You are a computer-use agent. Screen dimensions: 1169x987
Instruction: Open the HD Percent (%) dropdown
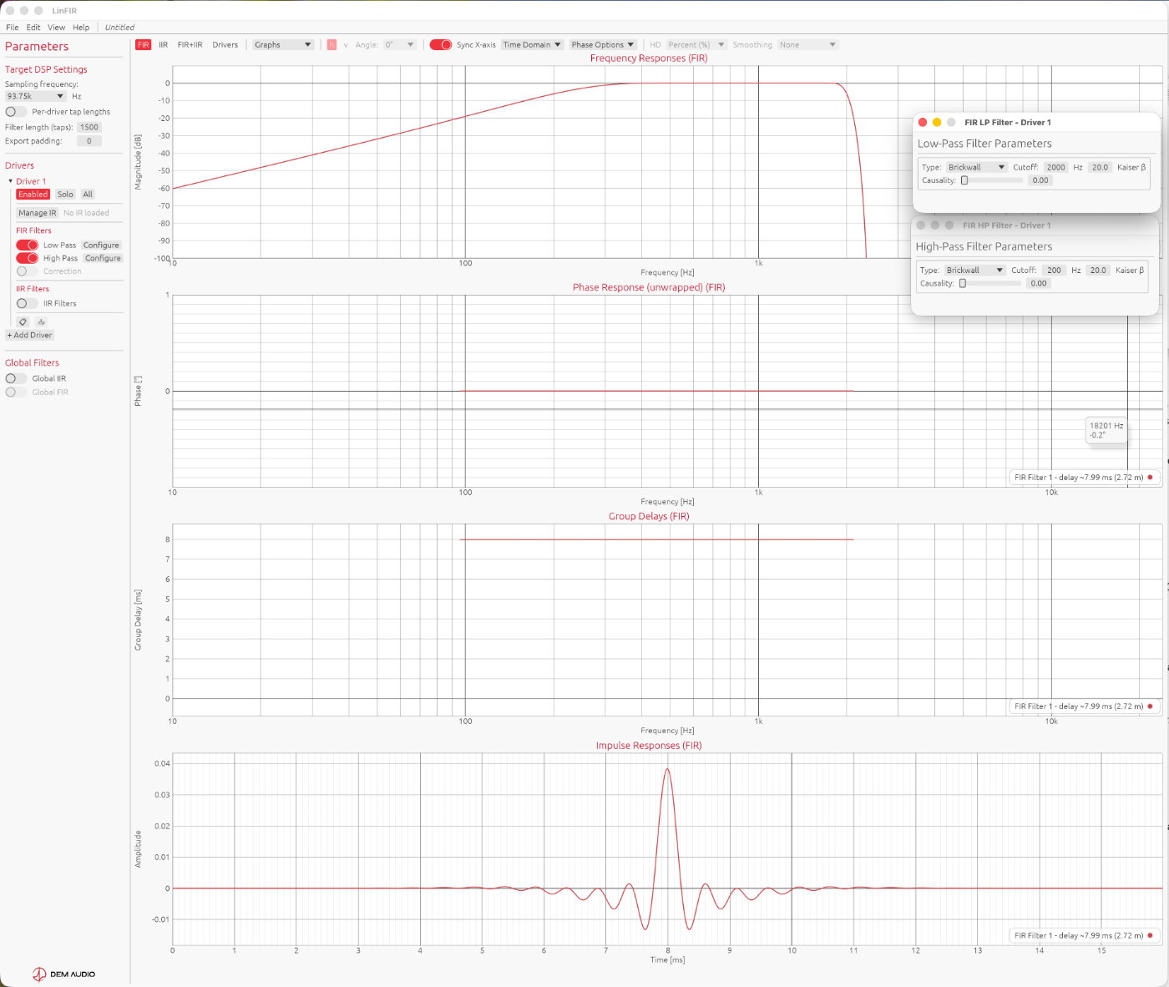tap(696, 44)
